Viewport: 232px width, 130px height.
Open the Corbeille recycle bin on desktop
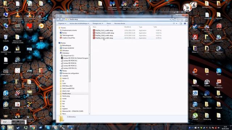6,38
